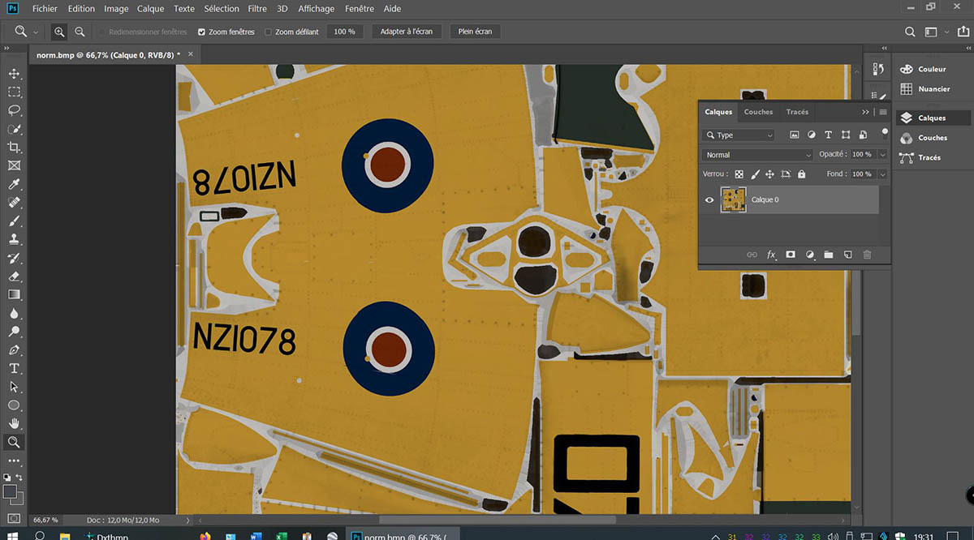Screen dimensions: 974x540
Task: Open the Filtre menu
Action: (257, 9)
